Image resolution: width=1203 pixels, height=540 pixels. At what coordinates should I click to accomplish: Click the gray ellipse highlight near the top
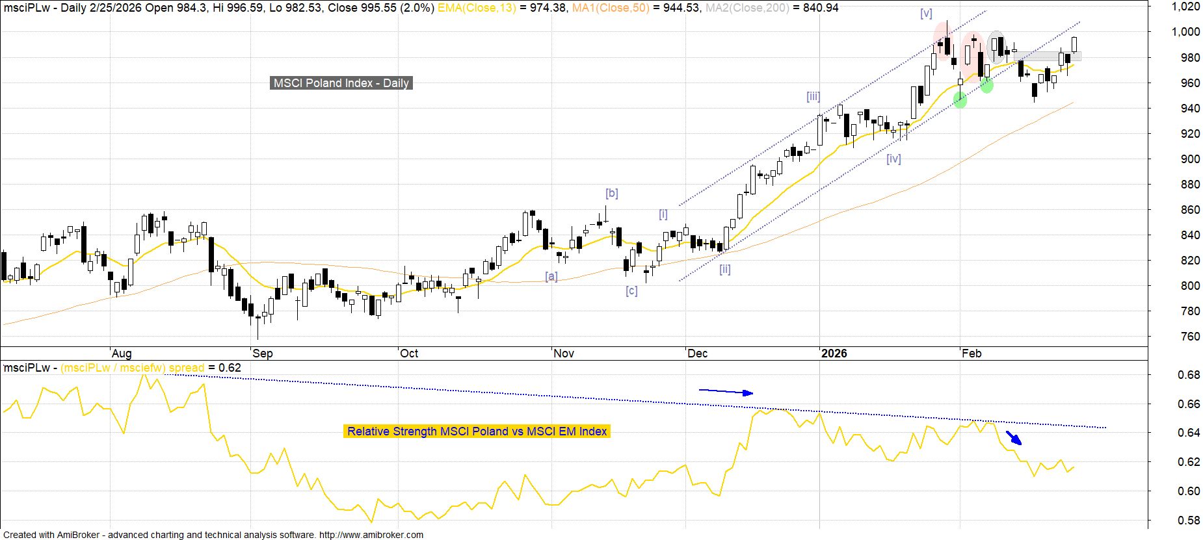[x=996, y=45]
